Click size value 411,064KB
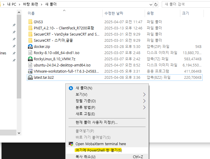 pos(193,71)
